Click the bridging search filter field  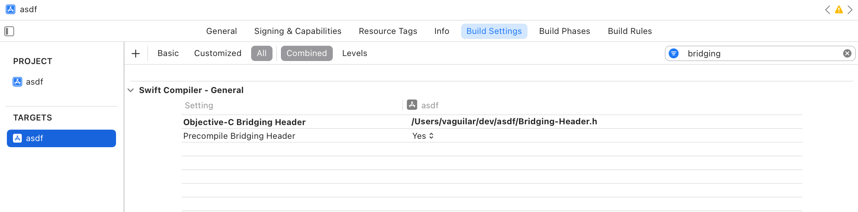click(x=760, y=54)
